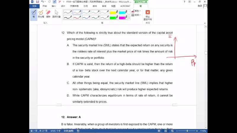Select the Pens (笔) contextual tab
The width and height of the screenshot is (237, 133).
[x=140, y=6]
